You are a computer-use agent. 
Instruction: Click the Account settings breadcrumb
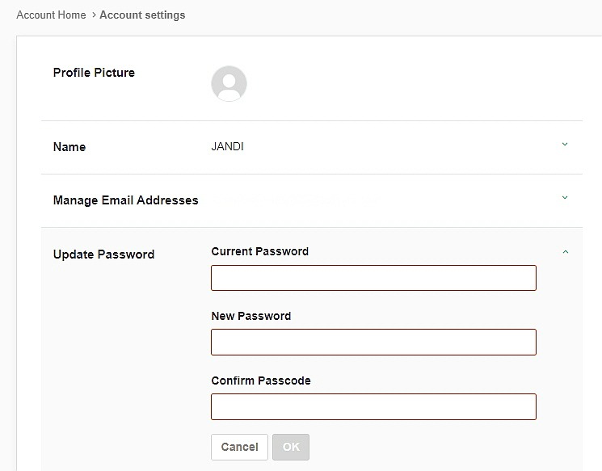tap(142, 15)
